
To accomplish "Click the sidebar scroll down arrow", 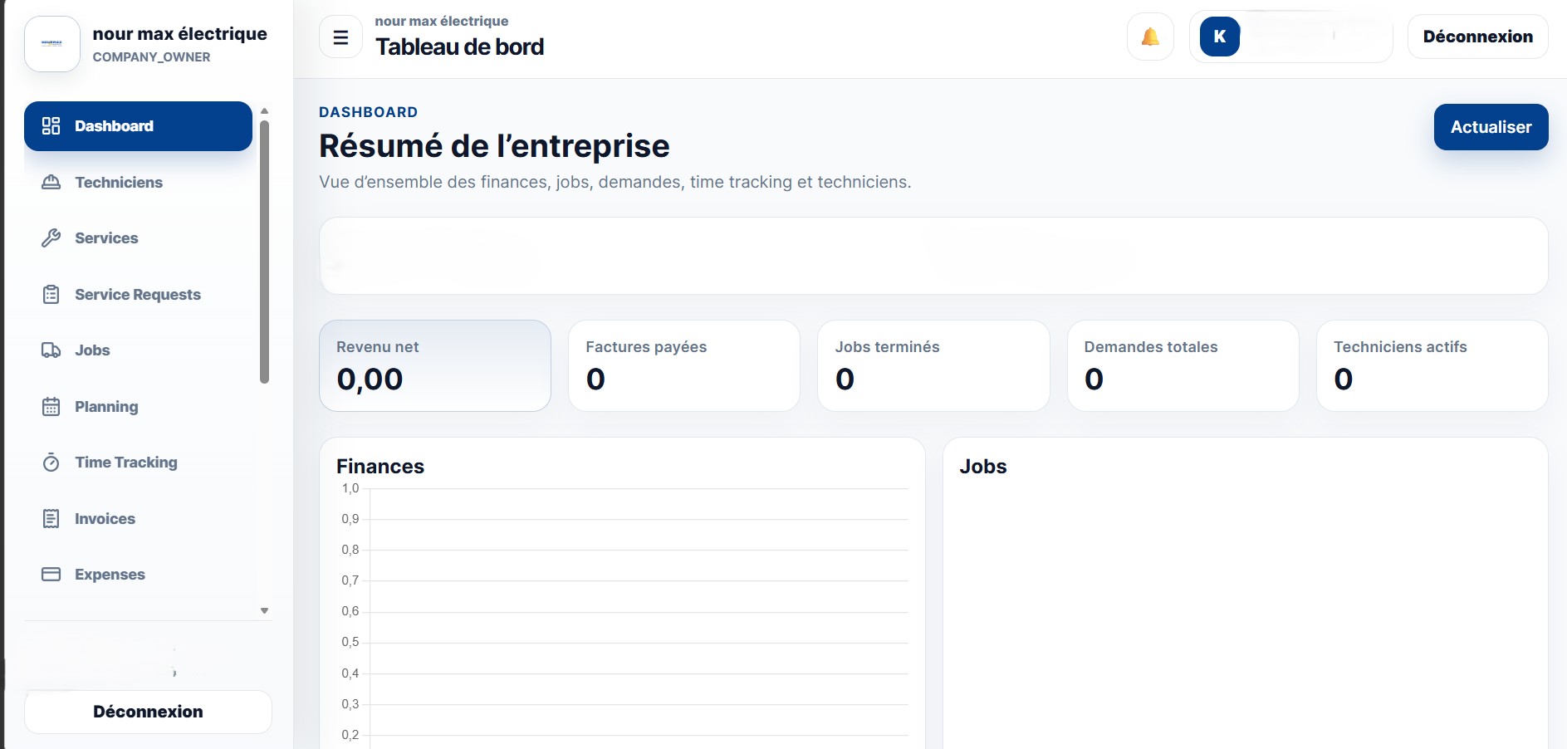I will tap(264, 610).
